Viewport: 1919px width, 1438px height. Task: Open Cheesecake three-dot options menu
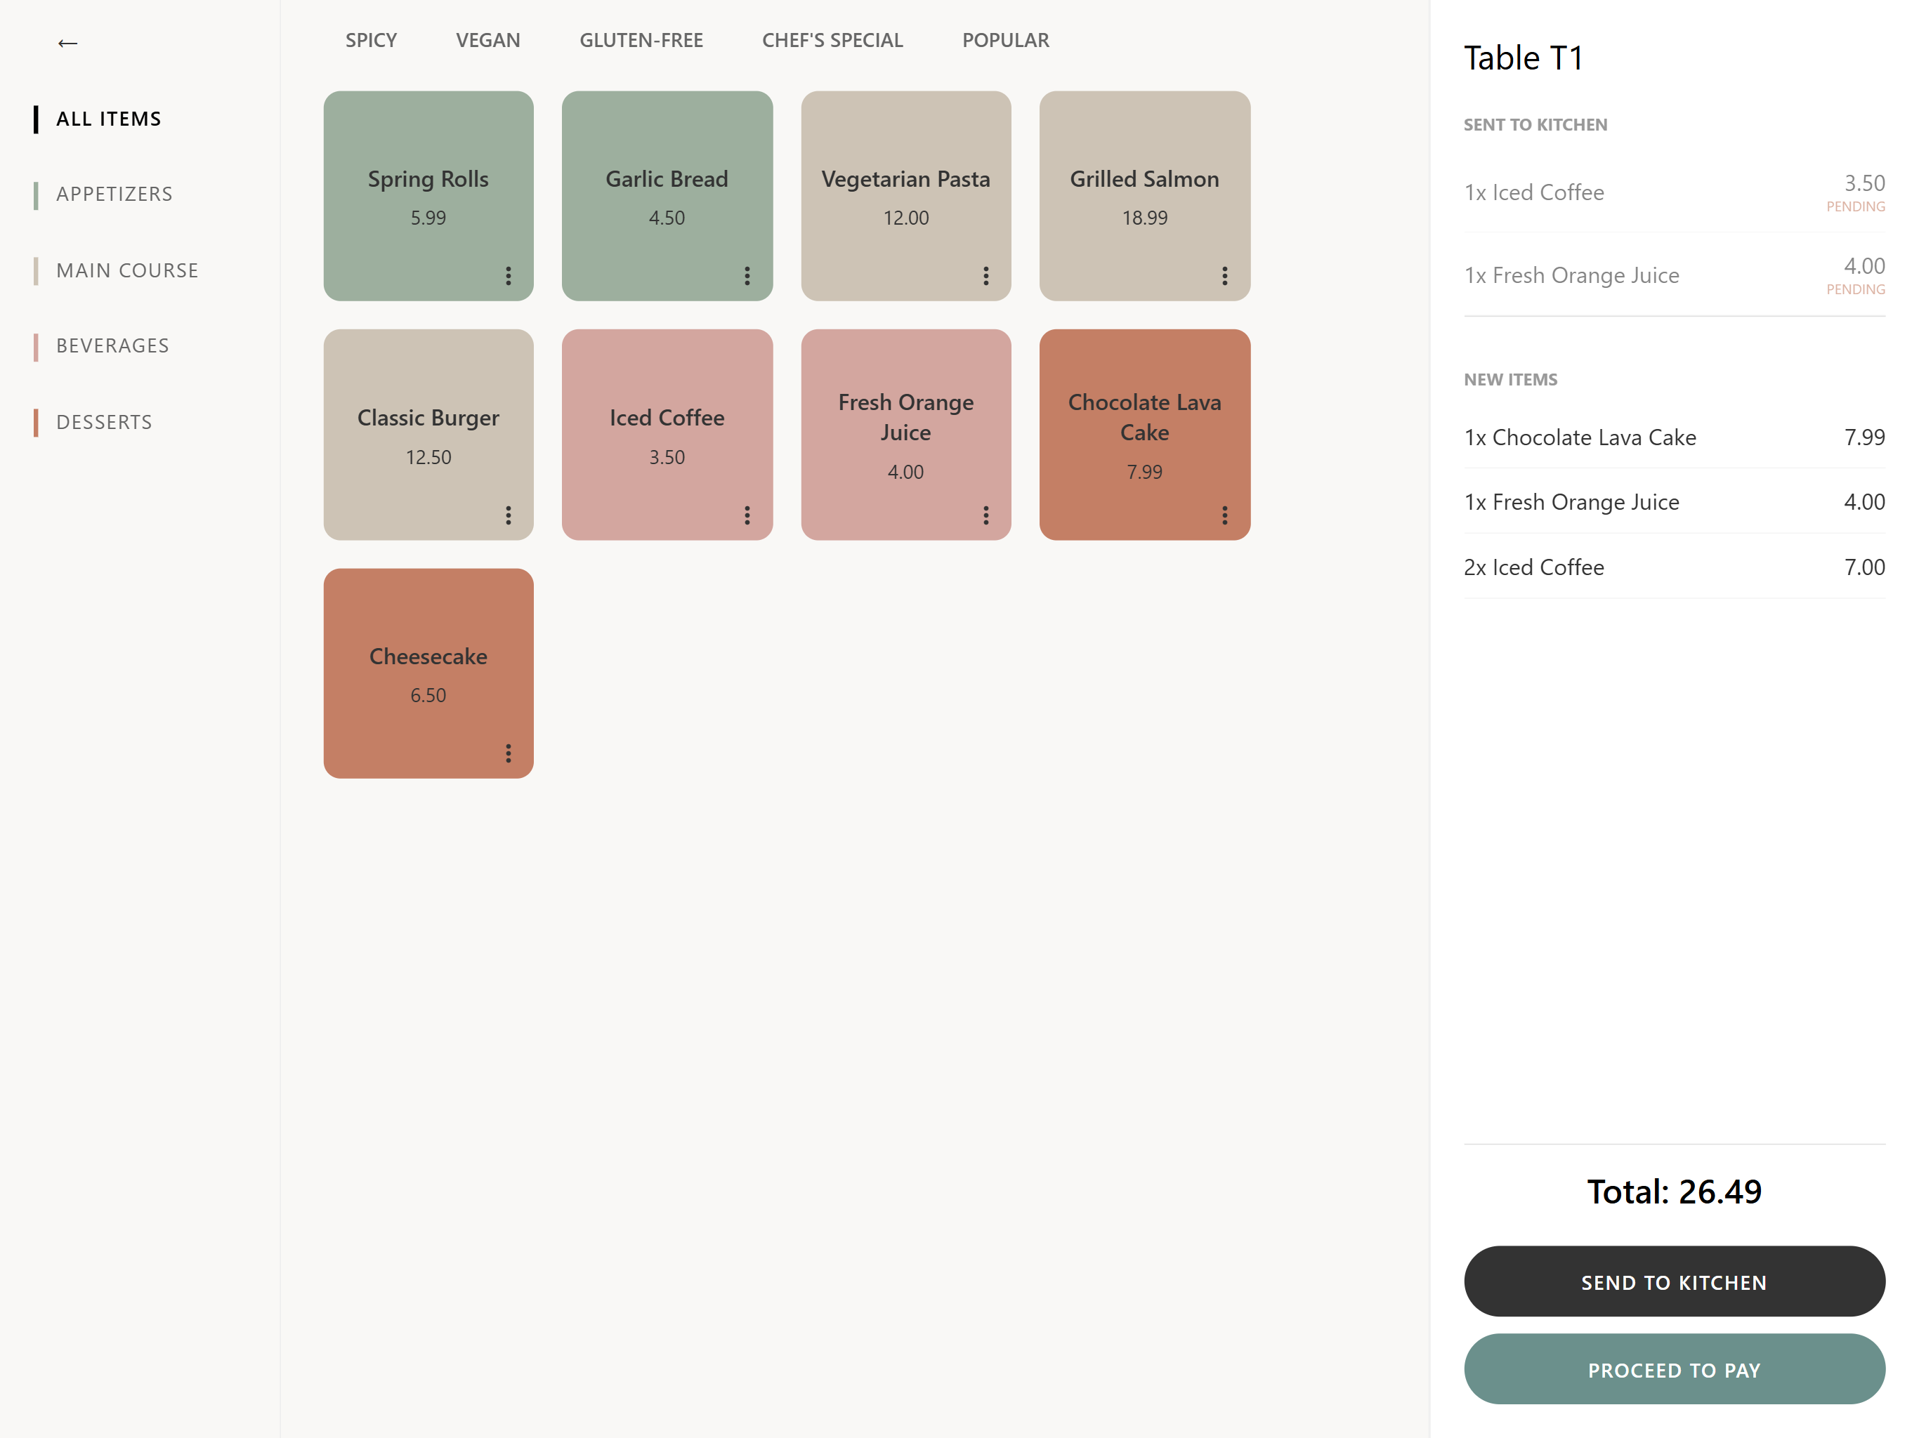(509, 753)
